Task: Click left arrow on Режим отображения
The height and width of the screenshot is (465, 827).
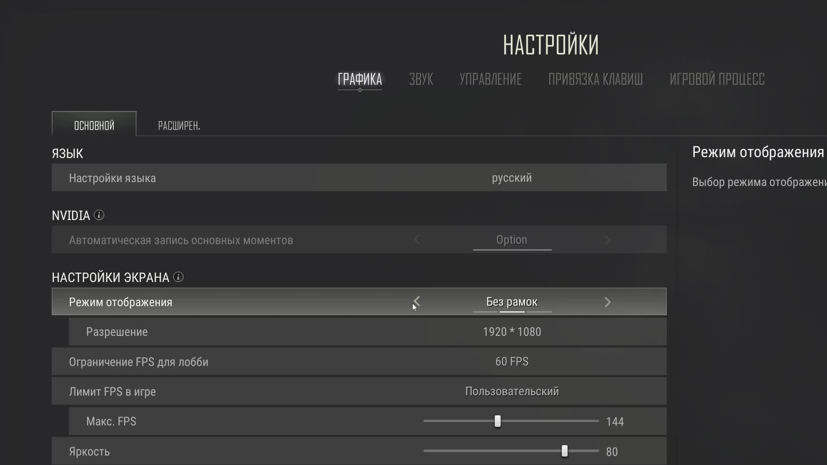Action: pos(417,302)
